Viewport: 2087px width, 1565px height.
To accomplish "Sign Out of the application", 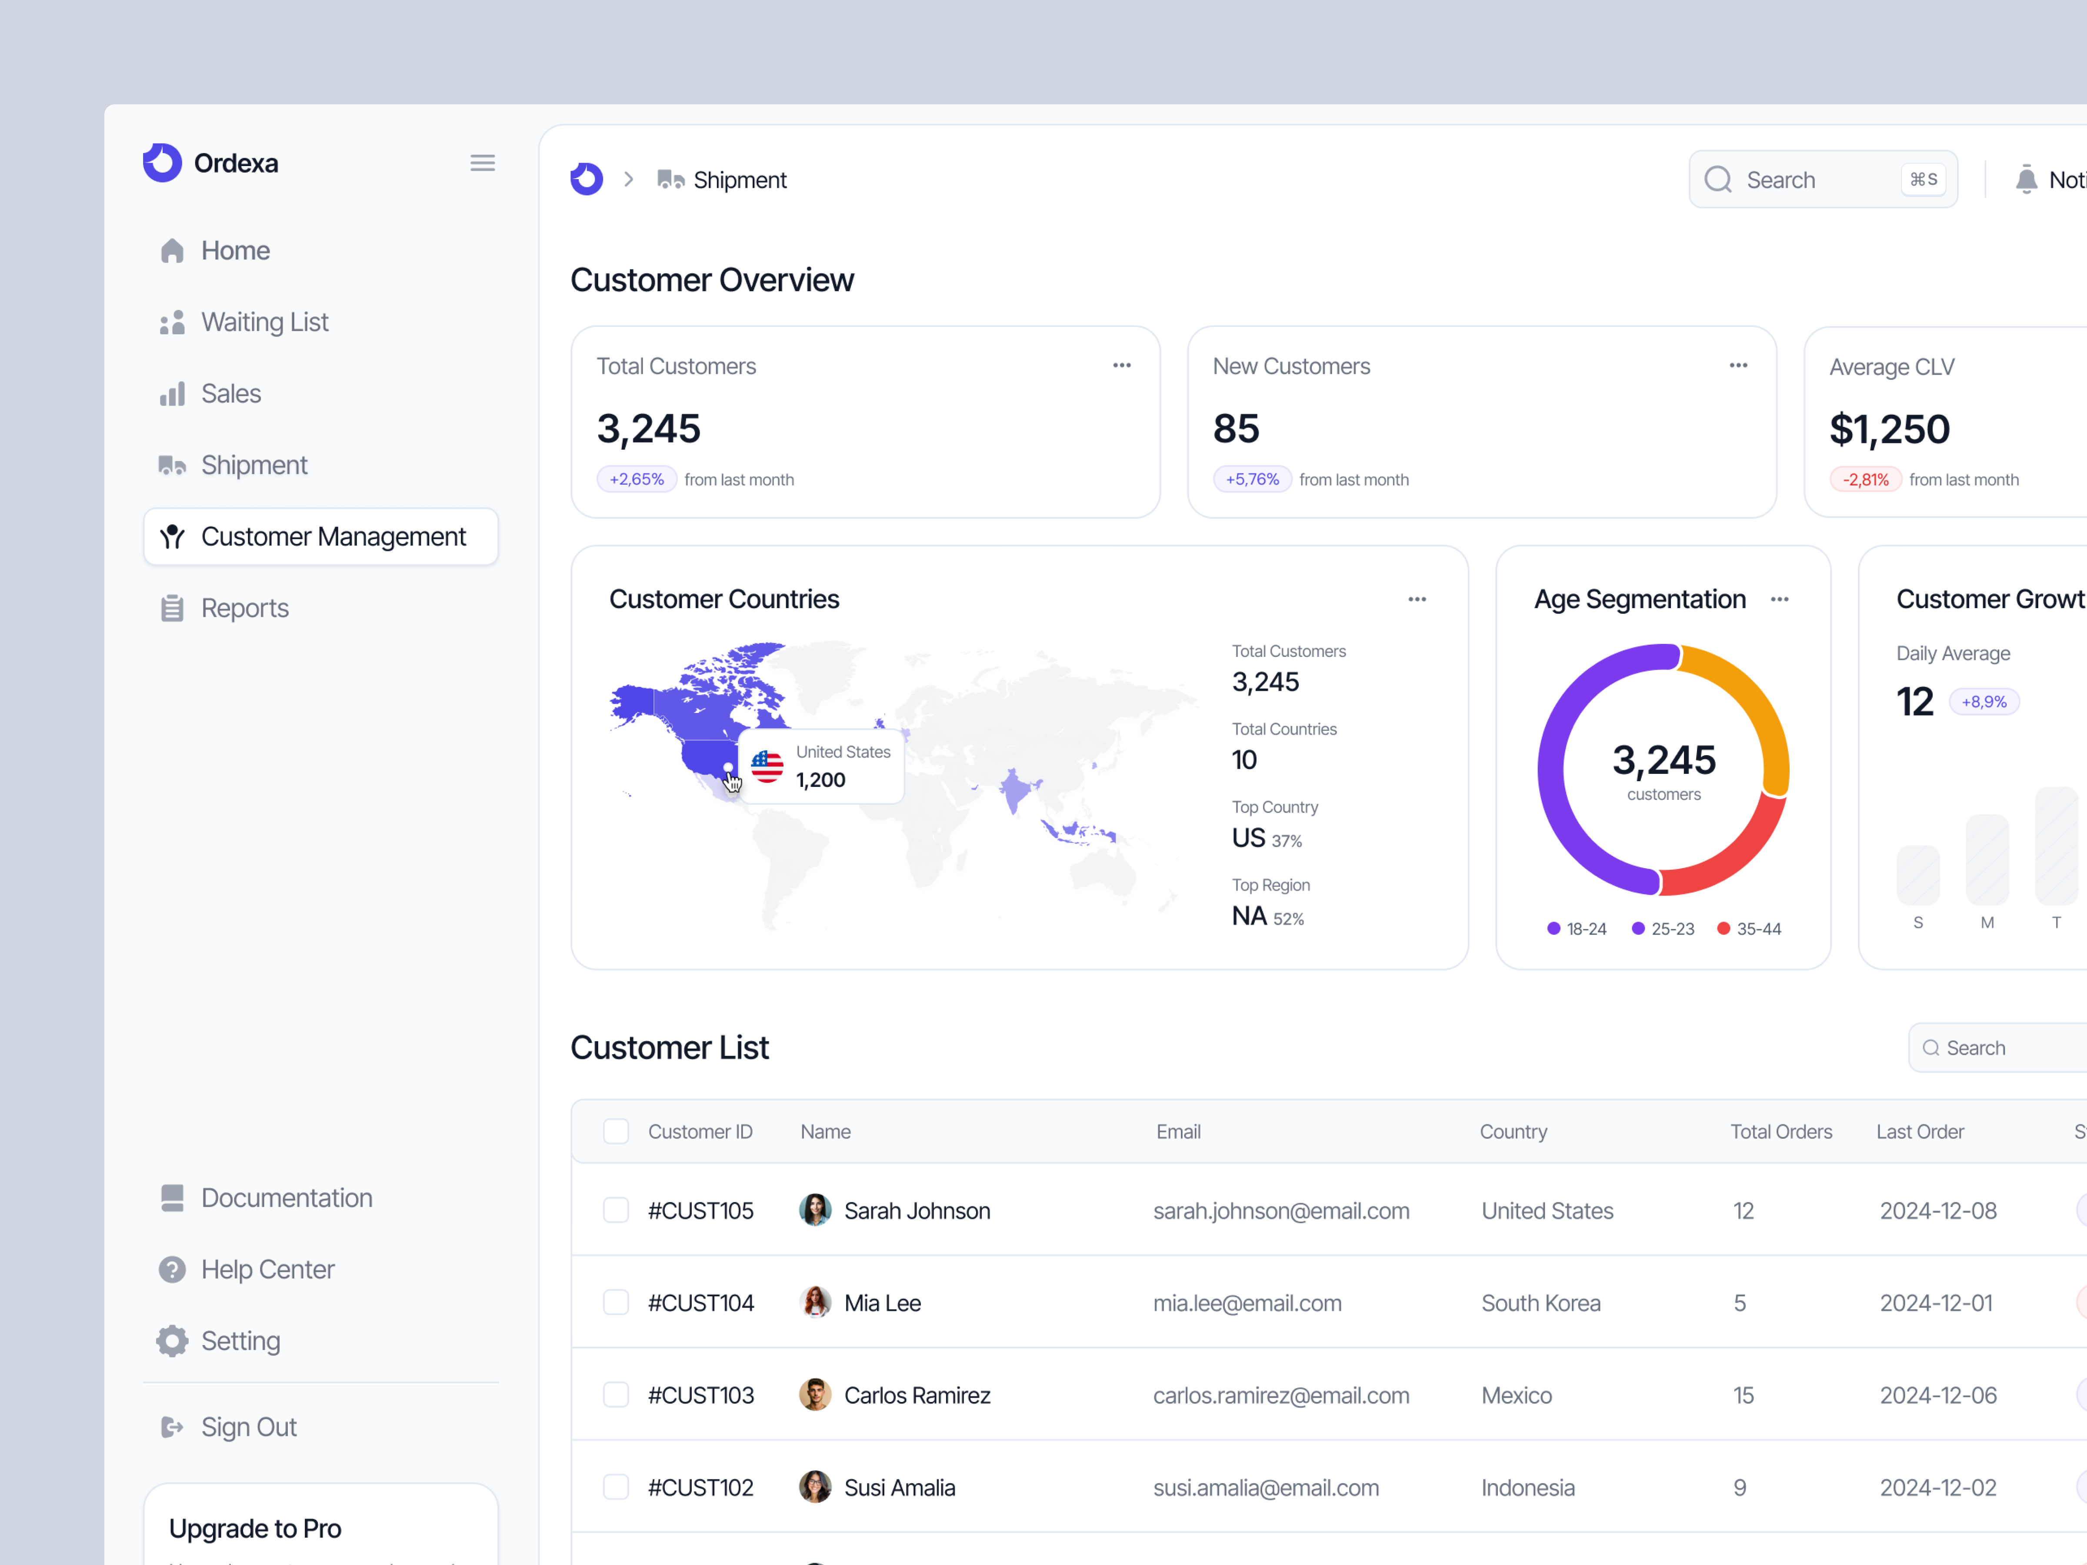I will tap(248, 1426).
